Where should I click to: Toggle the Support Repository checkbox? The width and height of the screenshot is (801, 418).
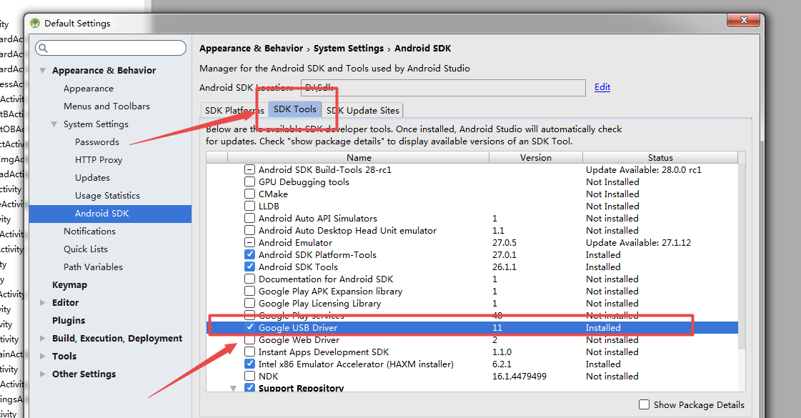pyautogui.click(x=249, y=388)
